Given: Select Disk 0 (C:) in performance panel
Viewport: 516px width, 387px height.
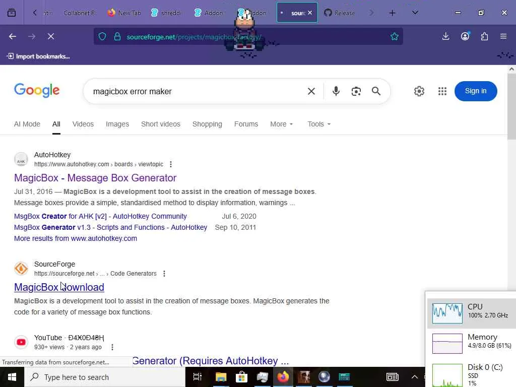Looking at the screenshot, I should click(471, 374).
